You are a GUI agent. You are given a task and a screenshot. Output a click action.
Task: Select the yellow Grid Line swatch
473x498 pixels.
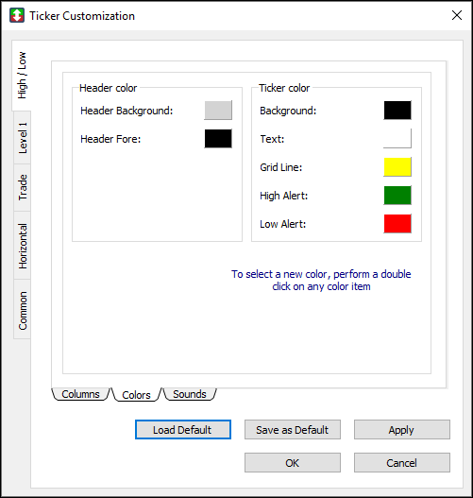tap(397, 166)
